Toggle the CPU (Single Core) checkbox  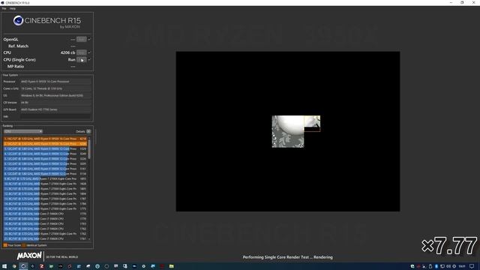pos(89,60)
